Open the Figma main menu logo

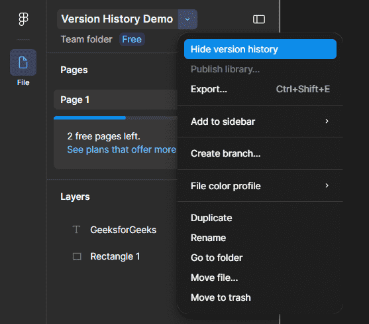pyautogui.click(x=23, y=19)
